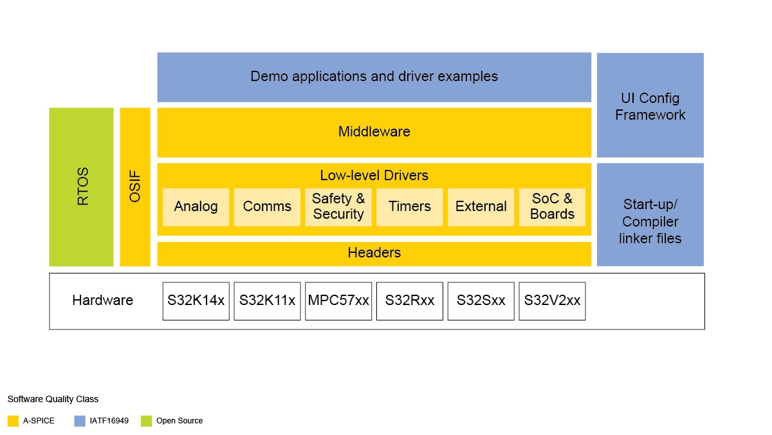This screenshot has width=772, height=435.
Task: Click the Safety & Security block
Action: (x=338, y=207)
